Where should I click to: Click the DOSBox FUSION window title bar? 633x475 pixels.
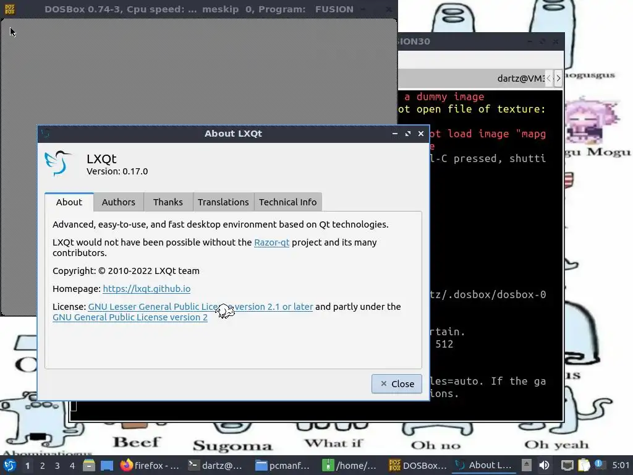pos(198,9)
